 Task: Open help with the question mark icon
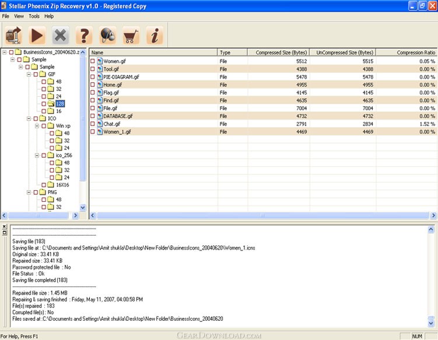[x=84, y=35]
